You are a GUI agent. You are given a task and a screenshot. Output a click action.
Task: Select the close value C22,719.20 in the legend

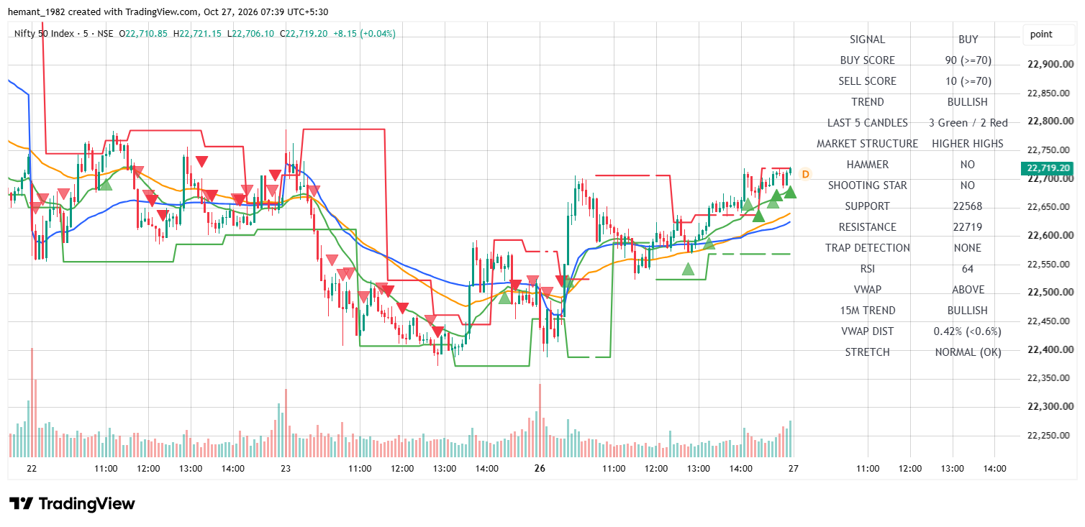tap(304, 34)
